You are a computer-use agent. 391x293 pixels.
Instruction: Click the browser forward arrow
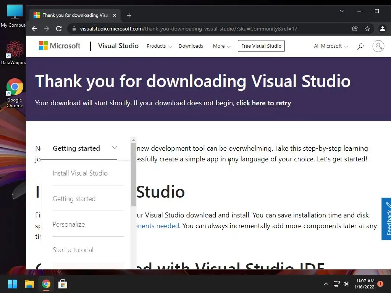point(47,29)
